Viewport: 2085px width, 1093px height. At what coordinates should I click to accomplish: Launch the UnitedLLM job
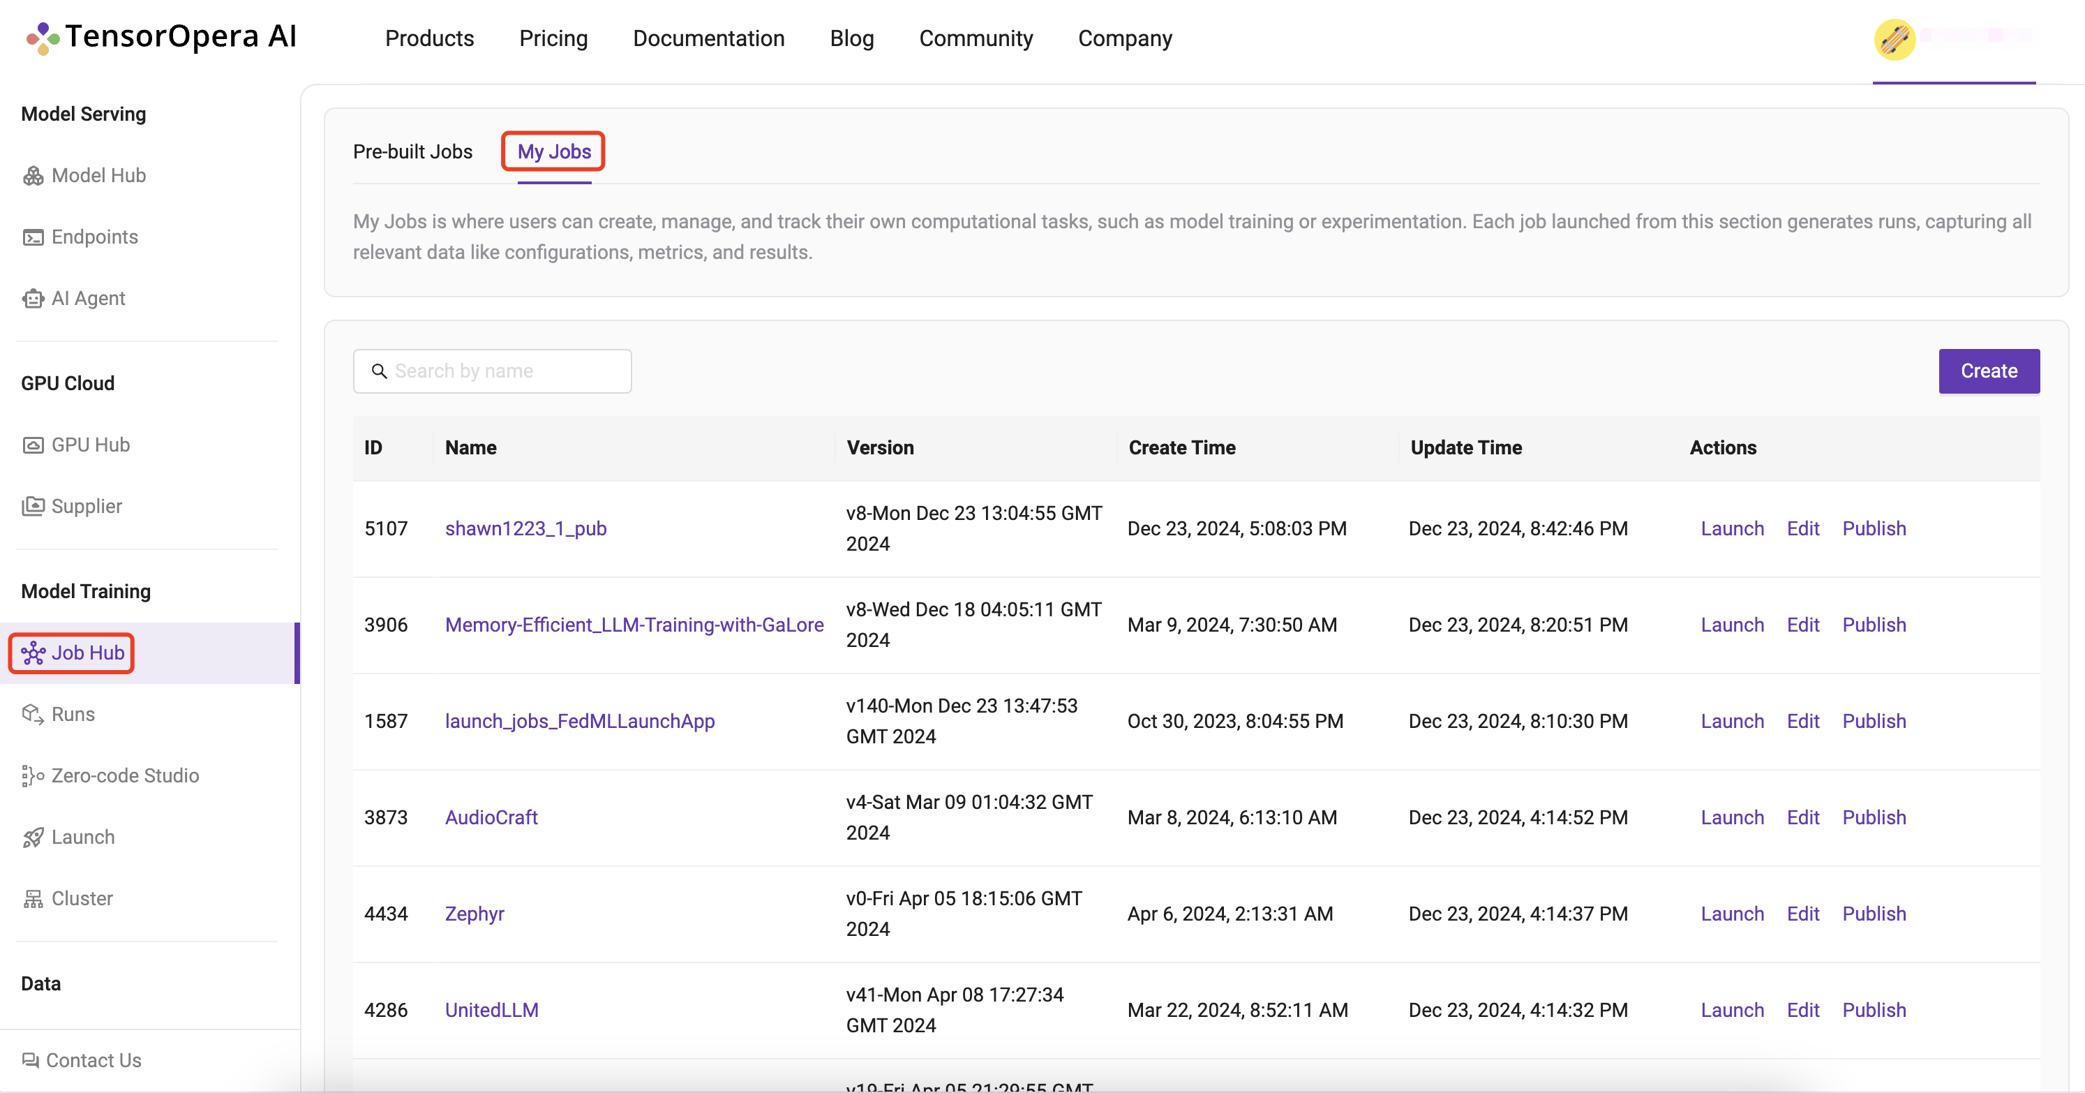pyautogui.click(x=1732, y=1011)
